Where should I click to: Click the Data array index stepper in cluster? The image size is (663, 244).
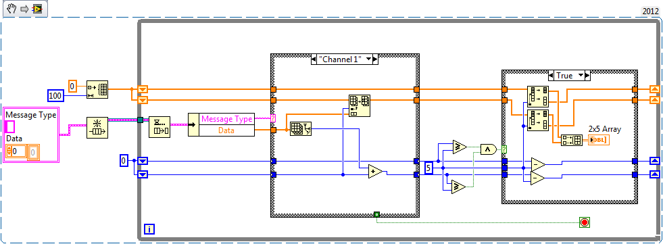coord(9,151)
